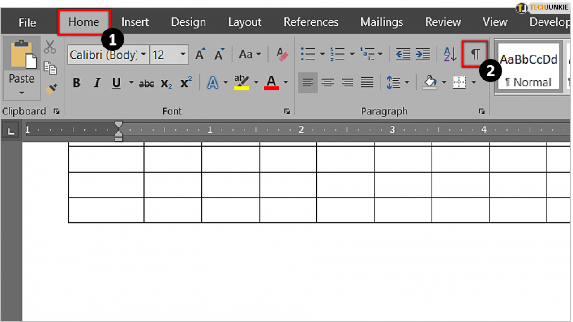Apply subscript formatting
The width and height of the screenshot is (573, 322).
(x=167, y=83)
